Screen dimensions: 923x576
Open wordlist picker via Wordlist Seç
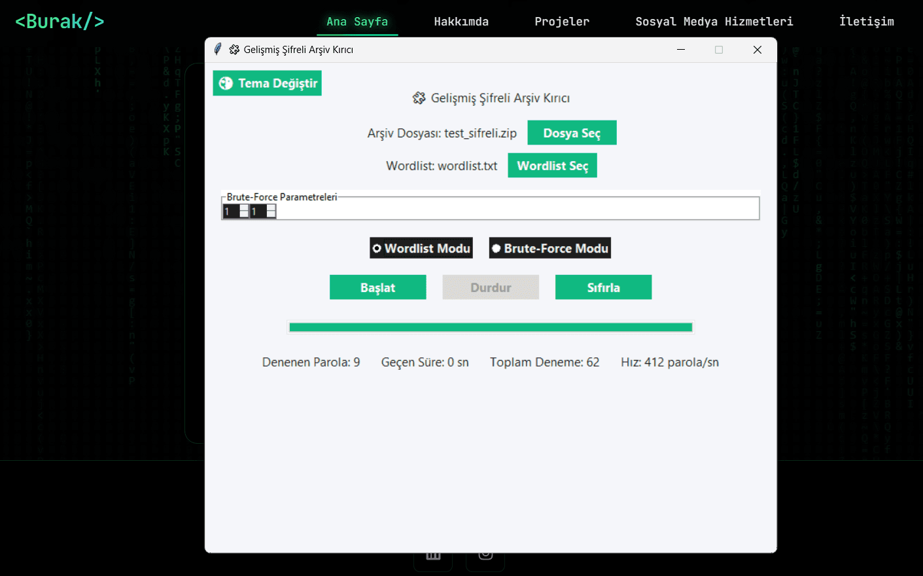coord(552,166)
